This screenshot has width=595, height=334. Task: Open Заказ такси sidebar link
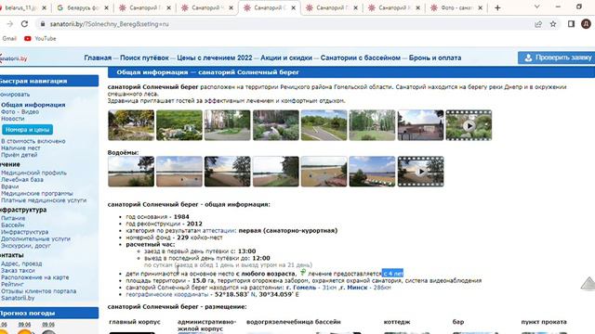18,270
